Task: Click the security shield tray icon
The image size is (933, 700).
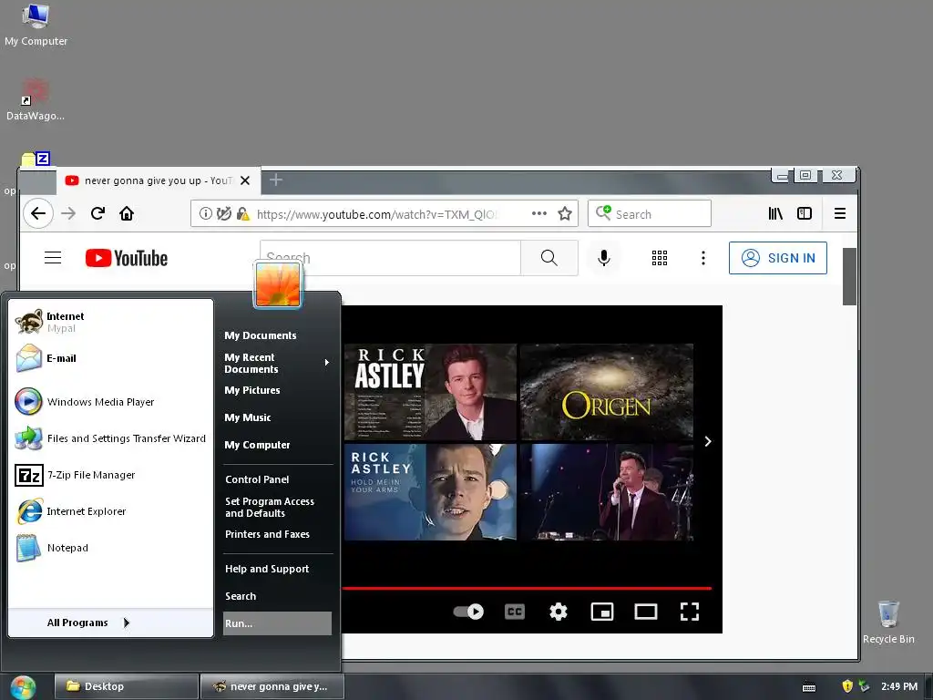Action: click(847, 685)
